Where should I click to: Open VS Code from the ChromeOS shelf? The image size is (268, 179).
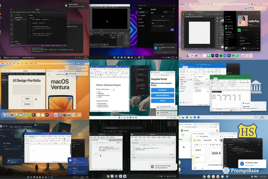coord(227,176)
